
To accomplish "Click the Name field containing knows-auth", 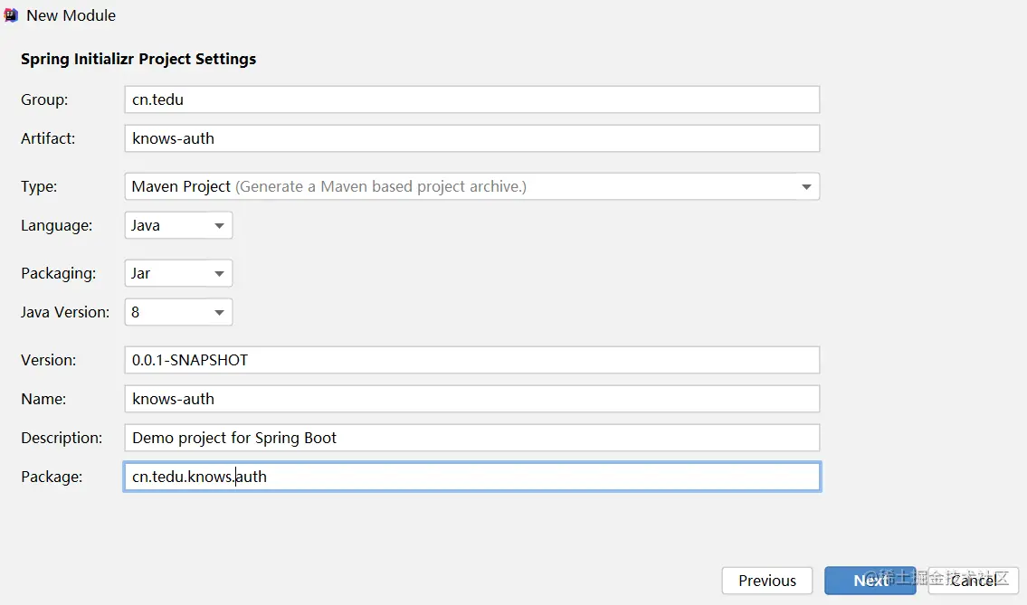I will (471, 399).
